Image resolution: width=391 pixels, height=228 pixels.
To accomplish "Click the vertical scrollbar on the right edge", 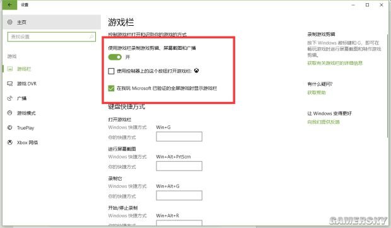I will 387,86.
